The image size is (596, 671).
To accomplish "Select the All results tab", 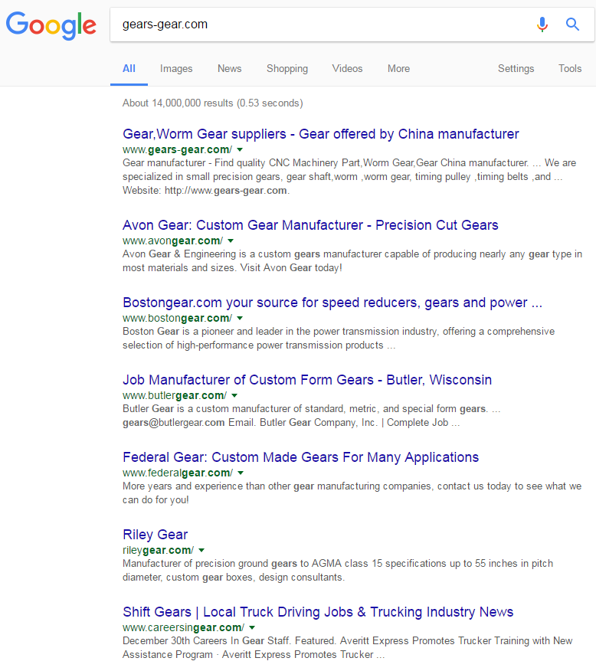I will click(129, 68).
